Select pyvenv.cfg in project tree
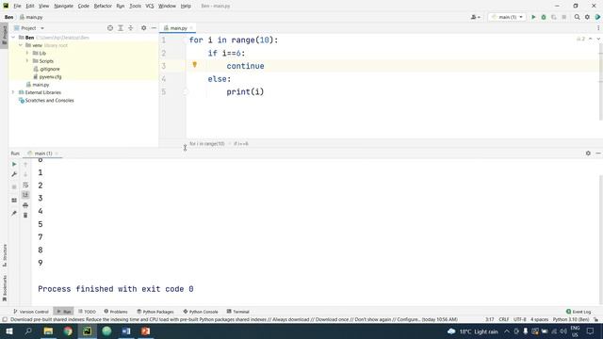Screen dimensions: 603x339 click(47, 77)
